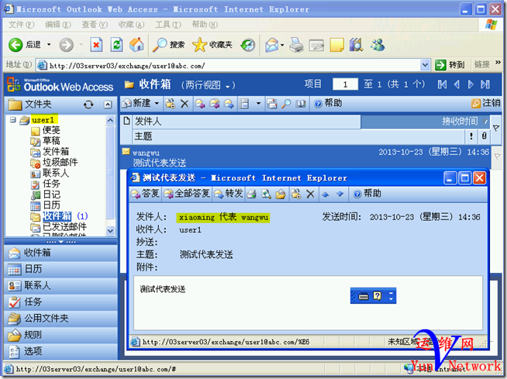Go to Home page icon
Image resolution: width=507 pixels, height=379 pixels.
(x=136, y=45)
